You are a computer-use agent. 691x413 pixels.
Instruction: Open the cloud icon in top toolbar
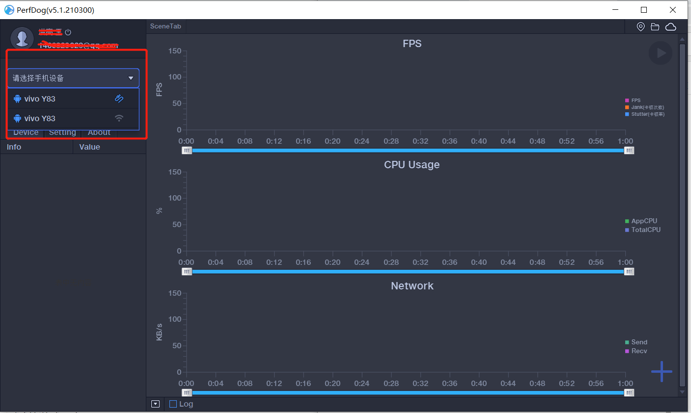[671, 27]
